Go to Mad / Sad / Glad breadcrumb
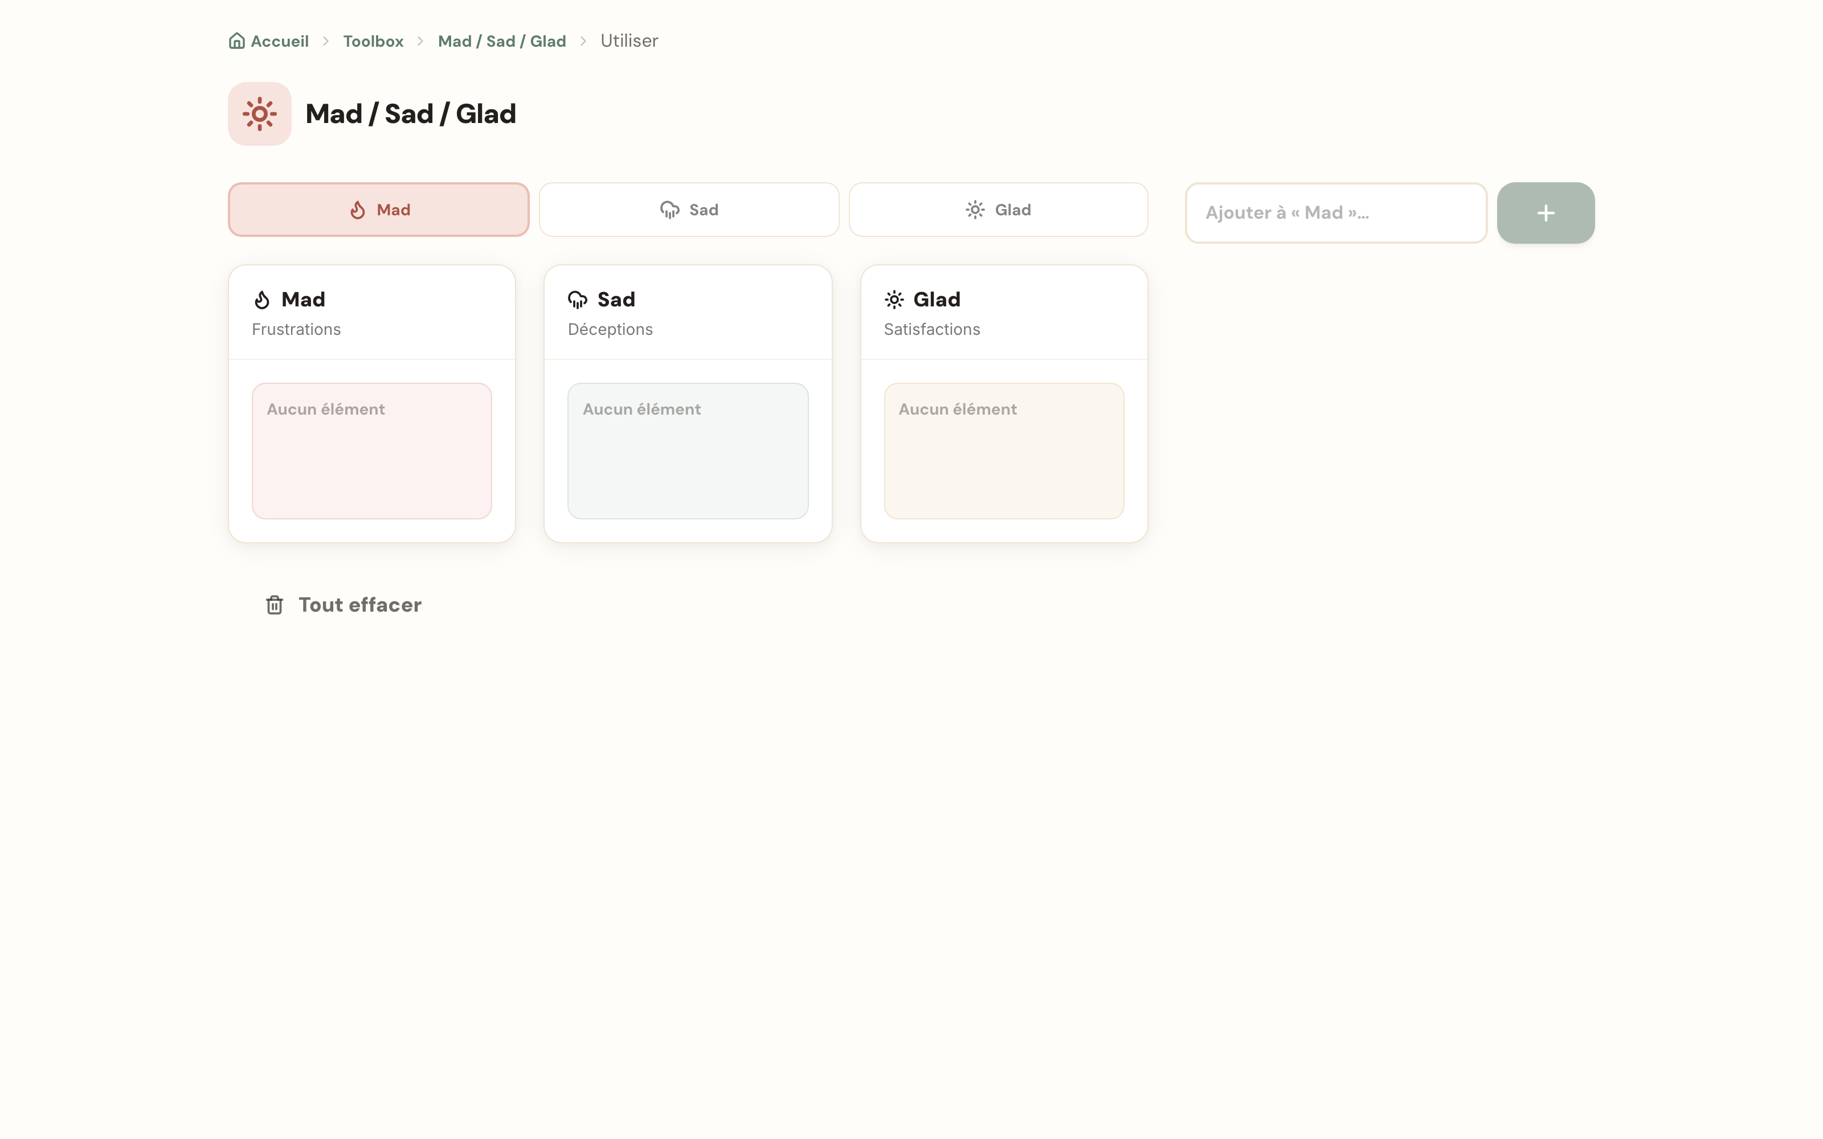The image size is (1823, 1139). [502, 42]
